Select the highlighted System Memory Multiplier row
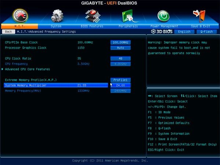The image size is (220, 165). tap(55, 85)
